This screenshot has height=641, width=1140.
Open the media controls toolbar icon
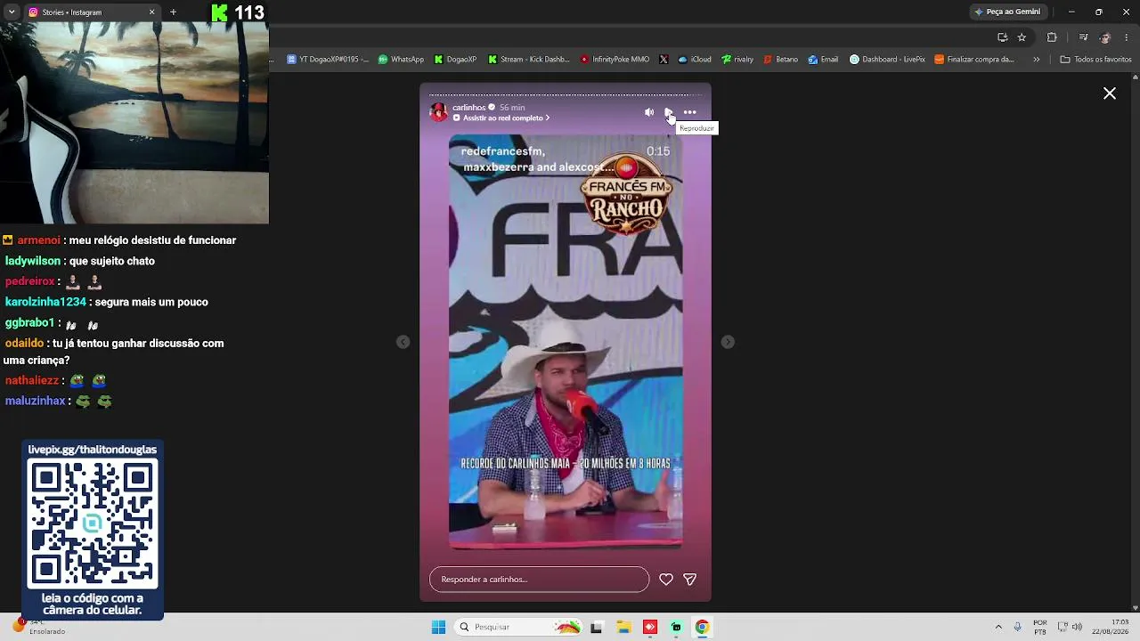click(1083, 37)
